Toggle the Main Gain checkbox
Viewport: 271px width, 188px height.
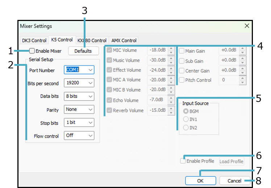coord(182,51)
